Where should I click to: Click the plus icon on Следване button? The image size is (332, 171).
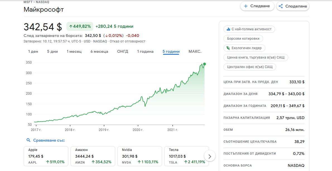click(x=246, y=6)
